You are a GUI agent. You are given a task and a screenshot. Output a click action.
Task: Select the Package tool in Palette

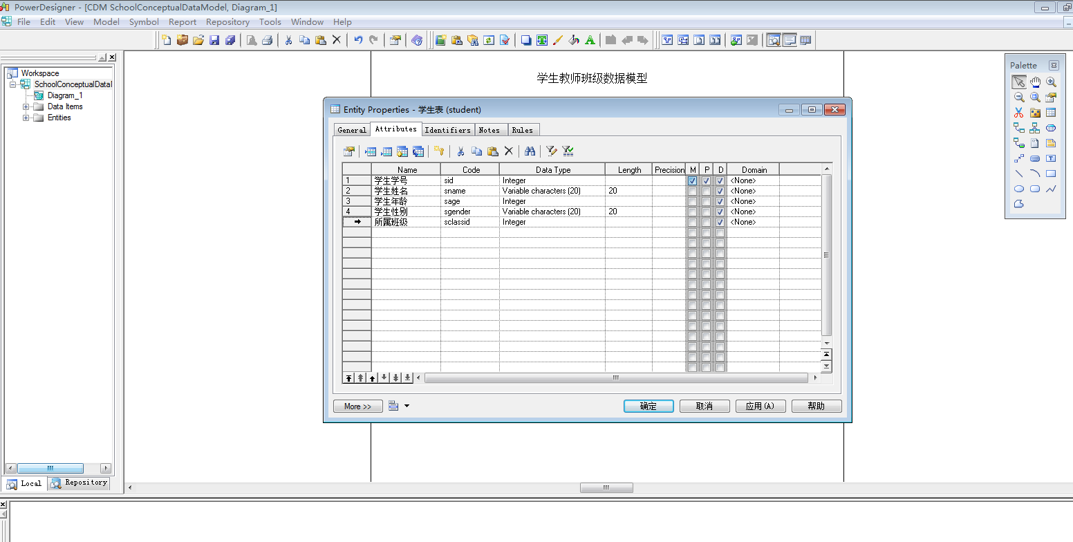(x=1035, y=113)
